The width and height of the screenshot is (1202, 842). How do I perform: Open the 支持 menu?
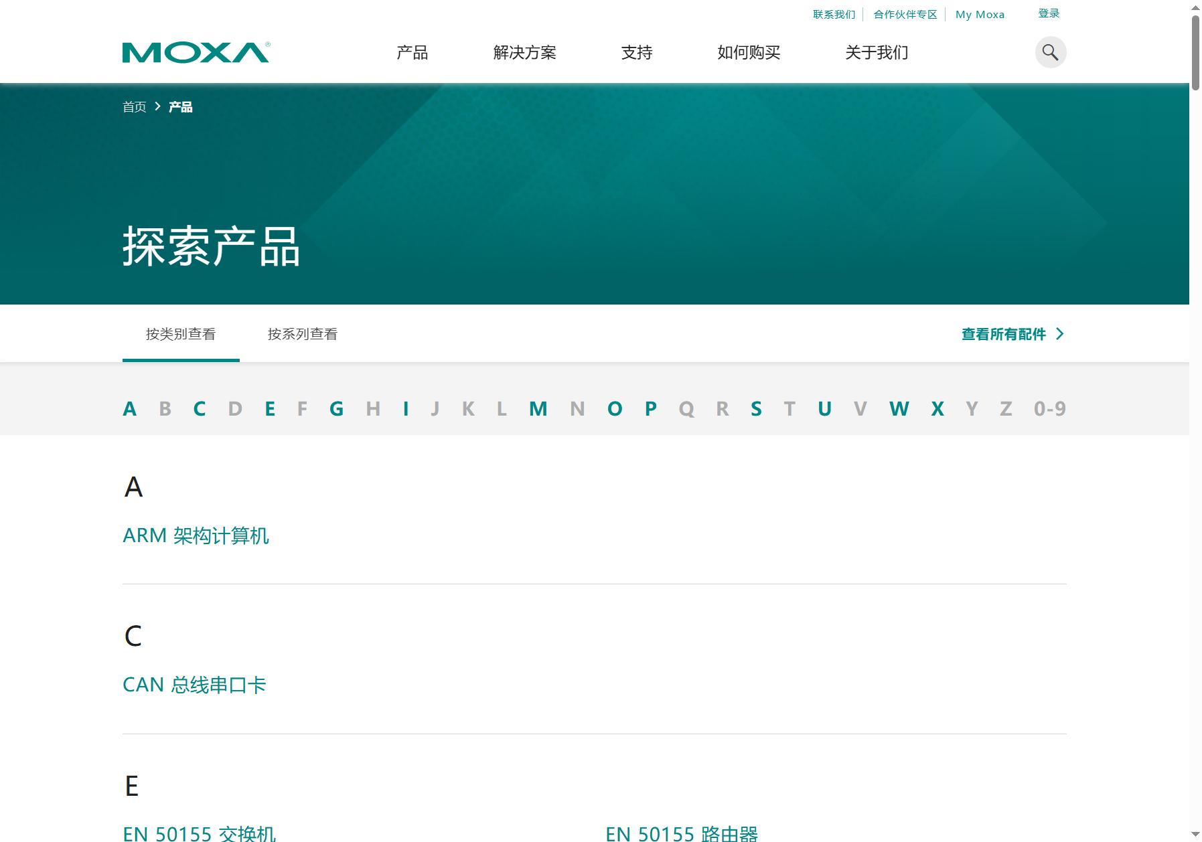(637, 52)
